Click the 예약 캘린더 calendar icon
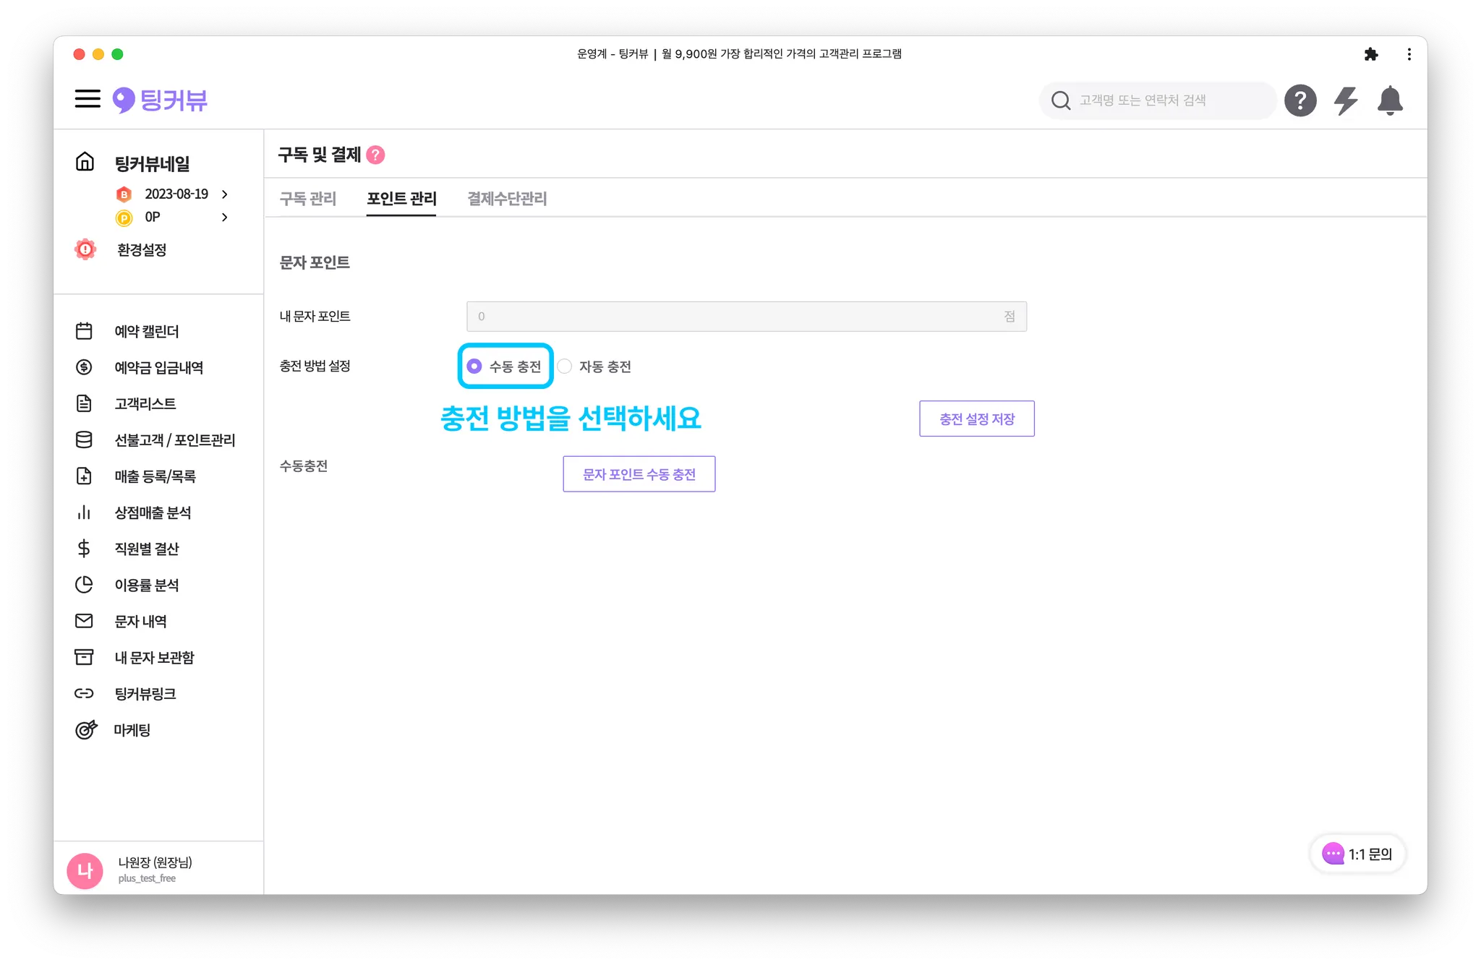This screenshot has width=1481, height=965. 84,331
